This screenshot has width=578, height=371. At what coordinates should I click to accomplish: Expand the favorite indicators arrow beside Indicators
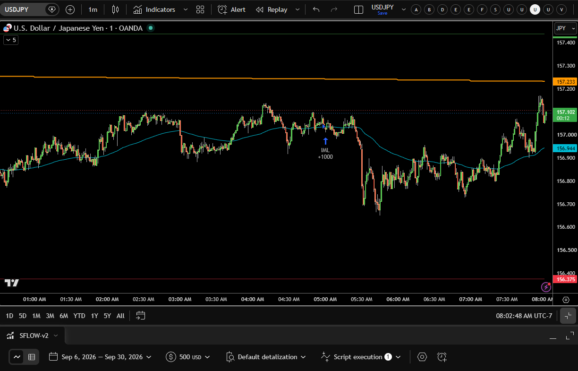[x=185, y=9]
